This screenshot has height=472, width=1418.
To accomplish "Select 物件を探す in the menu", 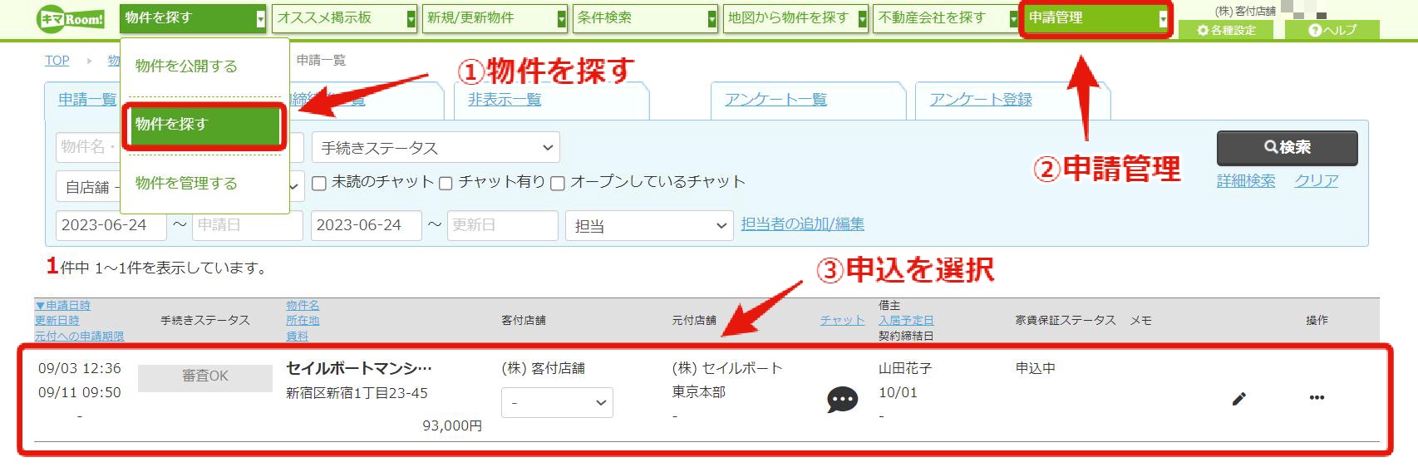I will point(204,125).
